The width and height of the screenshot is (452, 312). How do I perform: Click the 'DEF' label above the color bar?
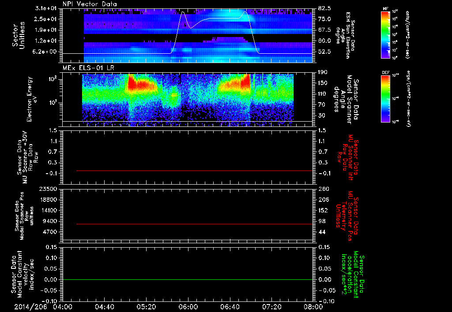(x=386, y=73)
